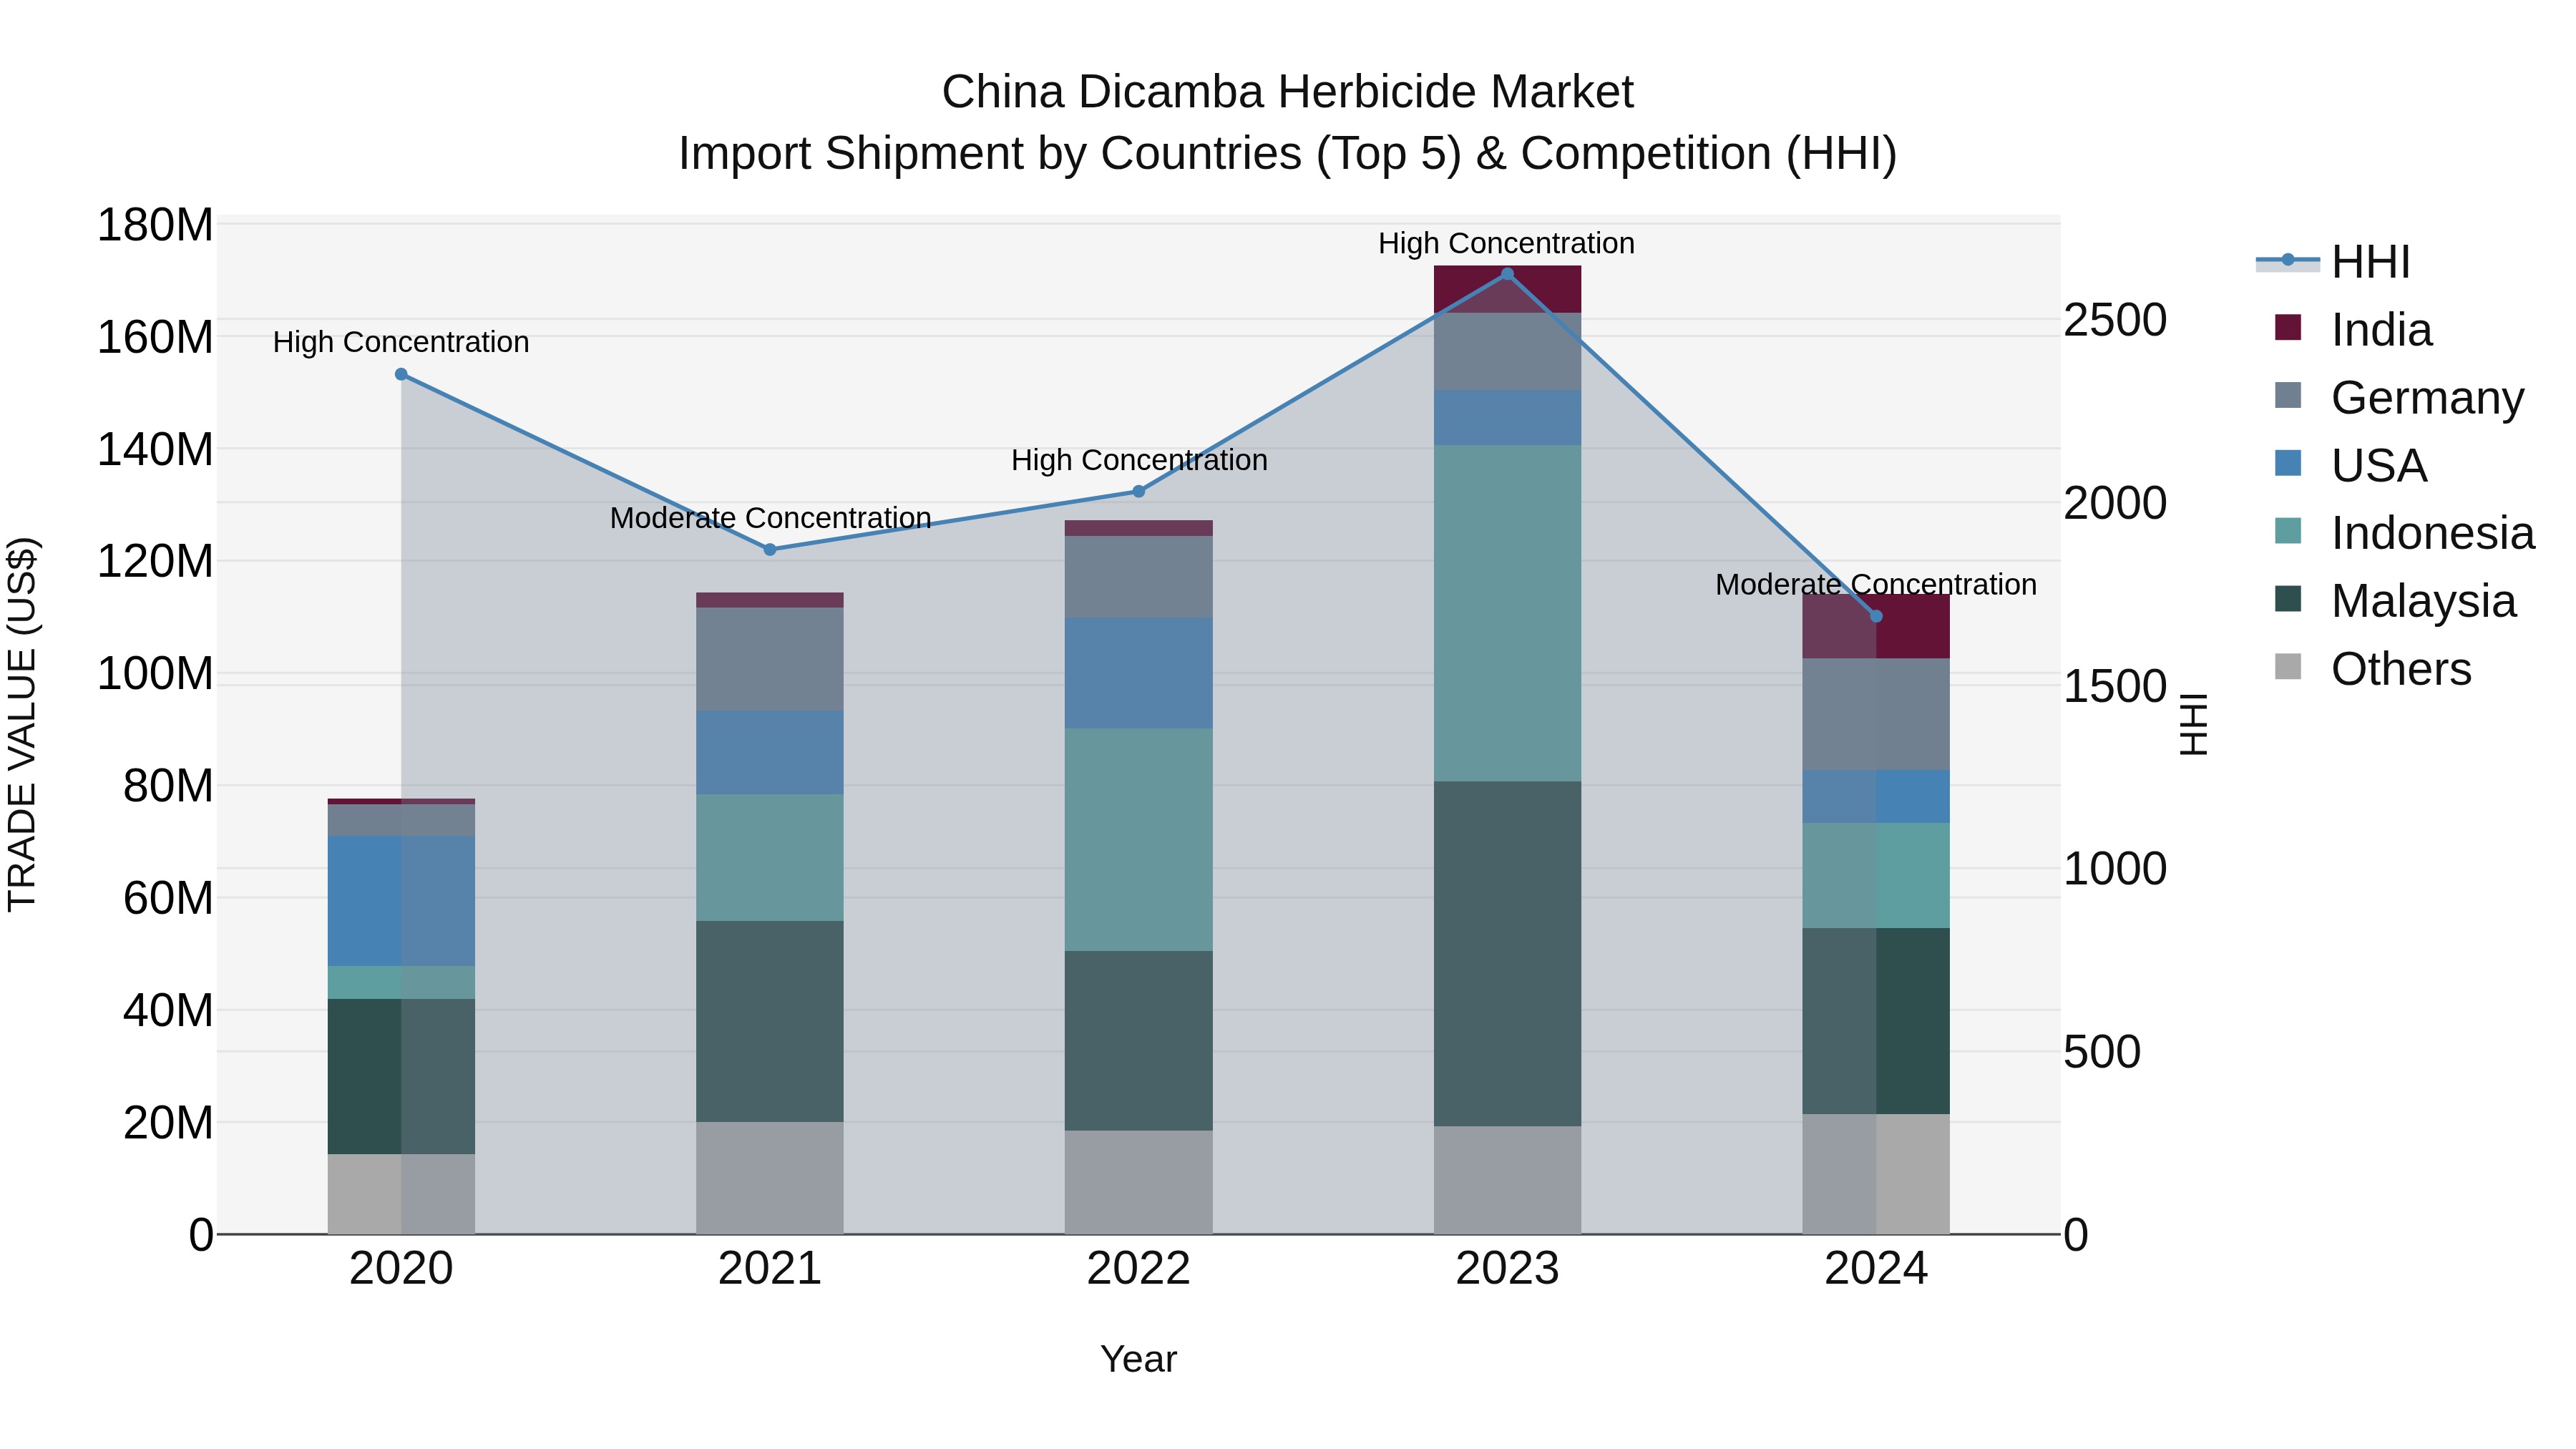Click the 2020 'High Concentration' label
Screen dimensions: 2576x1449
pos(401,342)
